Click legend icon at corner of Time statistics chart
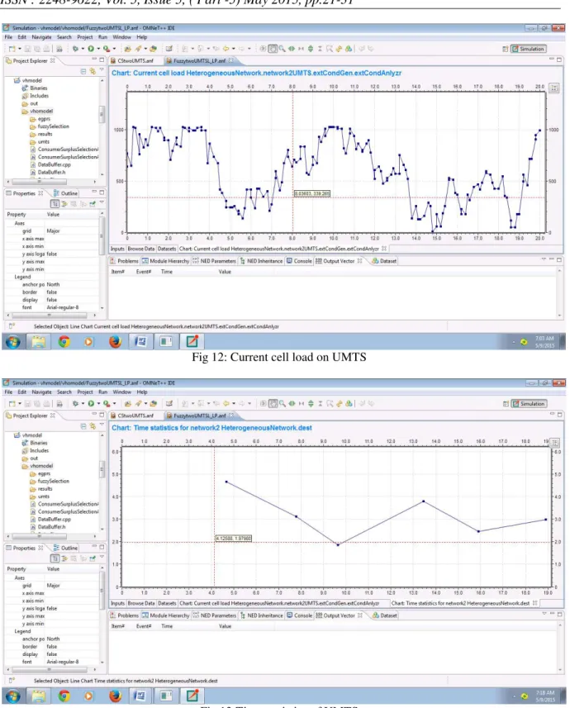The image size is (570, 708). click(x=555, y=443)
